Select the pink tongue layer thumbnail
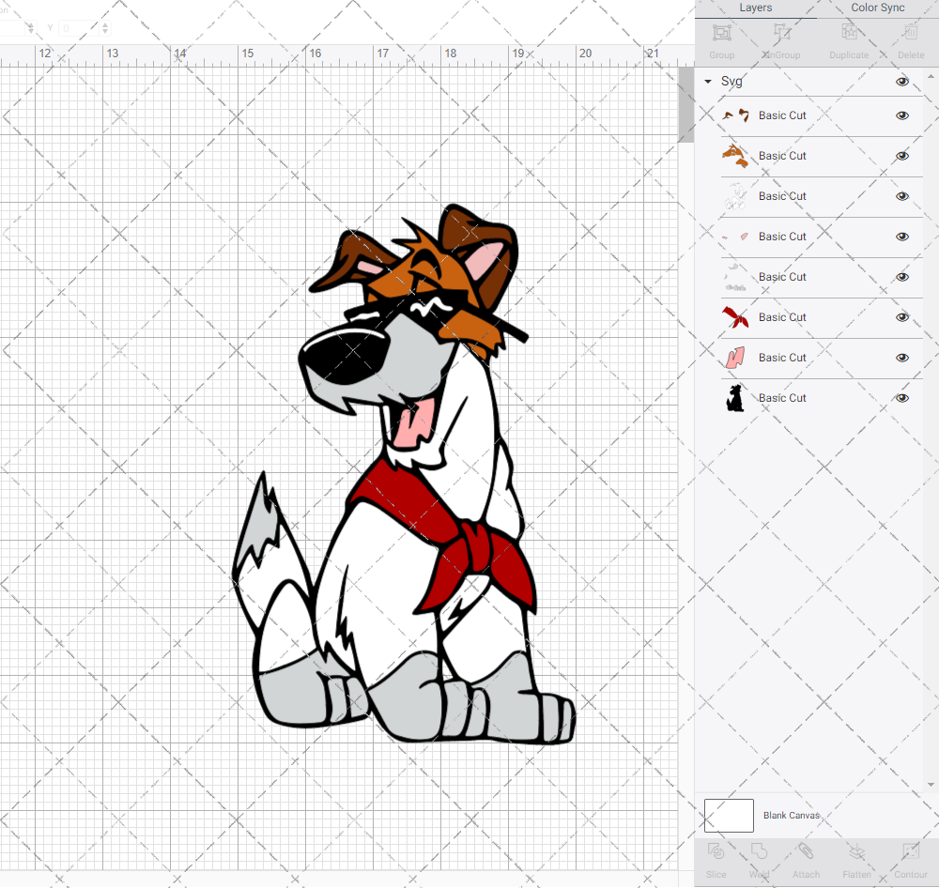The image size is (939, 888). tap(735, 358)
